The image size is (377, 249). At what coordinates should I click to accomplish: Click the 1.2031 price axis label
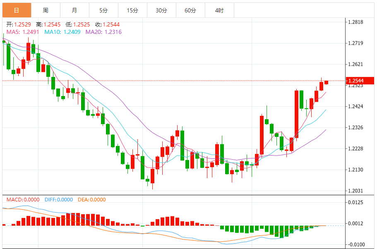click(x=356, y=191)
